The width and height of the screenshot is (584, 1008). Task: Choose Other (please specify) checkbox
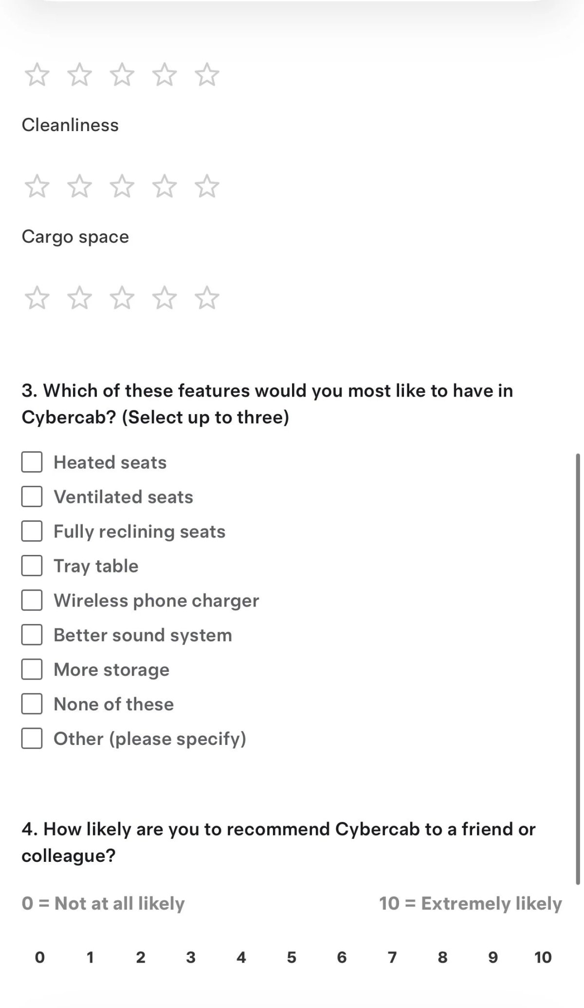pos(32,739)
